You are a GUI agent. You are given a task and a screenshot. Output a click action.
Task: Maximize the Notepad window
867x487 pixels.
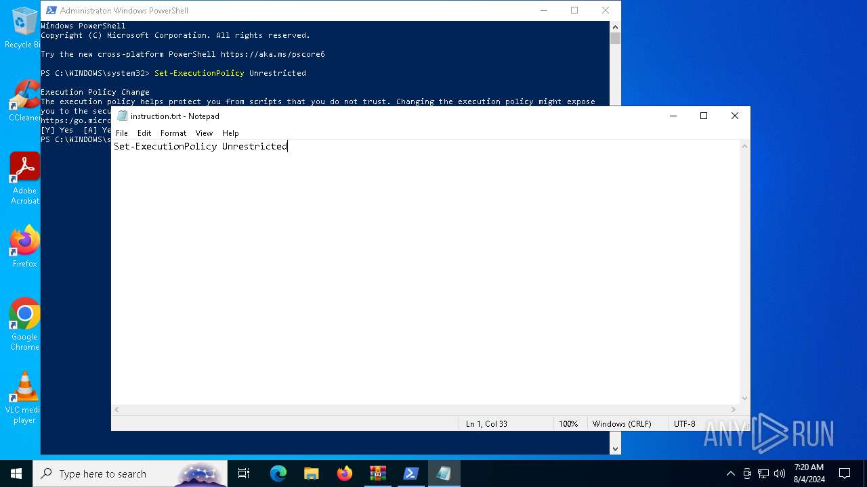tap(704, 116)
